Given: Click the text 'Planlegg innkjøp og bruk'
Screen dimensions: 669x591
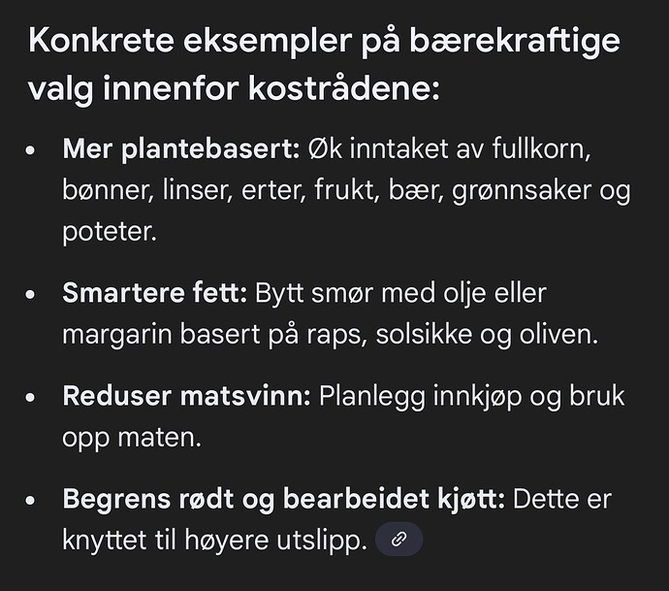Looking at the screenshot, I should 471,396.
